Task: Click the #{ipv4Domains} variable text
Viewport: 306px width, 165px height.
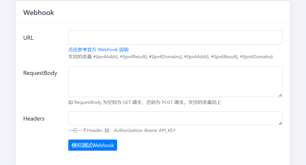Action: coord(165,57)
